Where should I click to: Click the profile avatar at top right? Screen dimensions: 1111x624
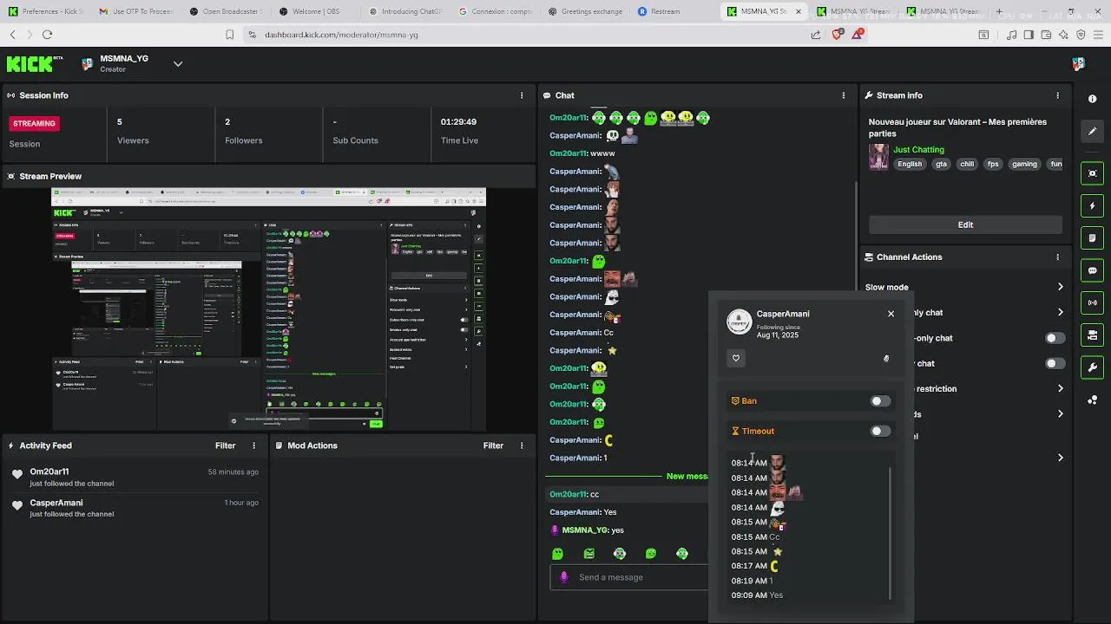click(1078, 63)
